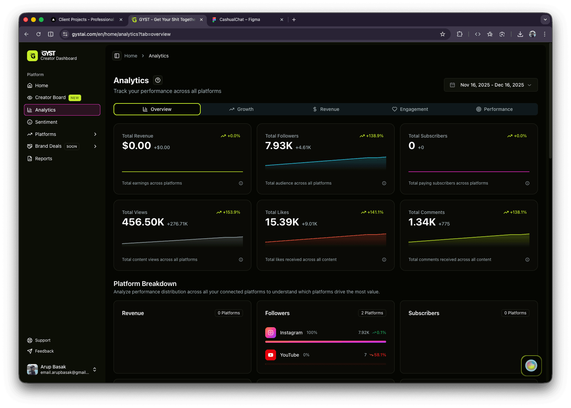Click the YouTube platform icon
The height and width of the screenshot is (408, 571).
(x=271, y=355)
